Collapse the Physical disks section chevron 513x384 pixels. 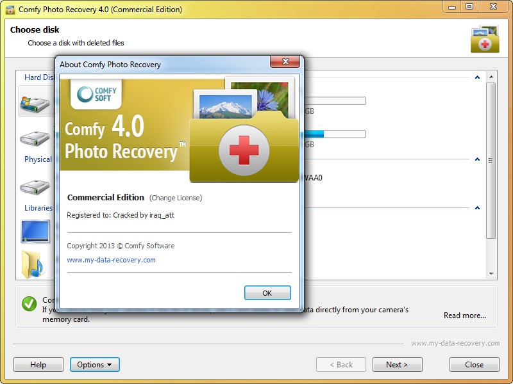pos(477,159)
